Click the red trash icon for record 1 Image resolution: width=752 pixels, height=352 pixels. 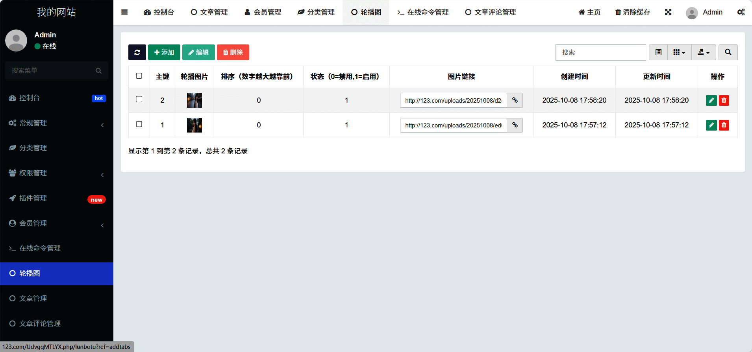724,125
